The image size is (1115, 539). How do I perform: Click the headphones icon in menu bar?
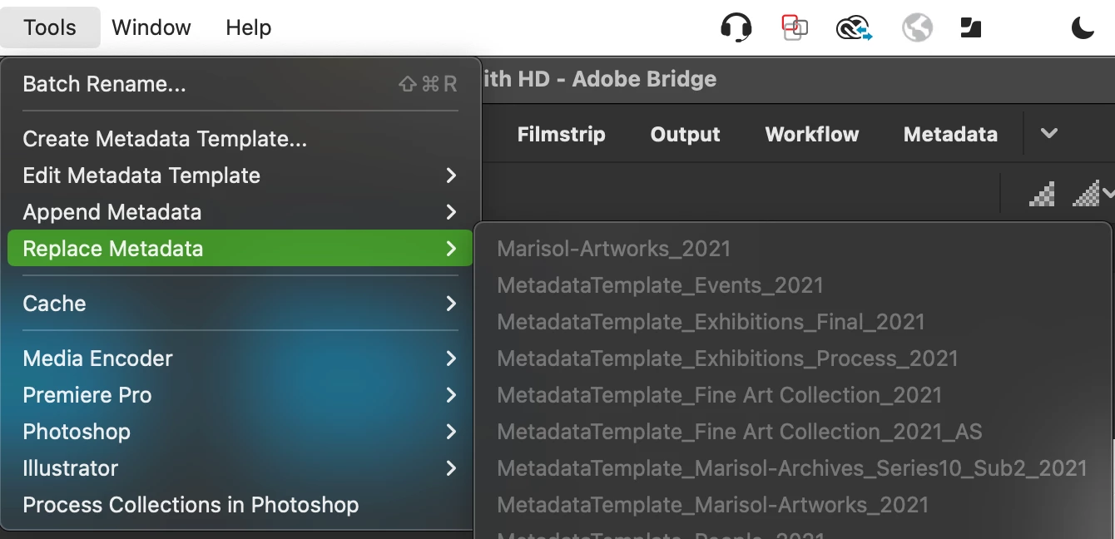[x=736, y=27]
